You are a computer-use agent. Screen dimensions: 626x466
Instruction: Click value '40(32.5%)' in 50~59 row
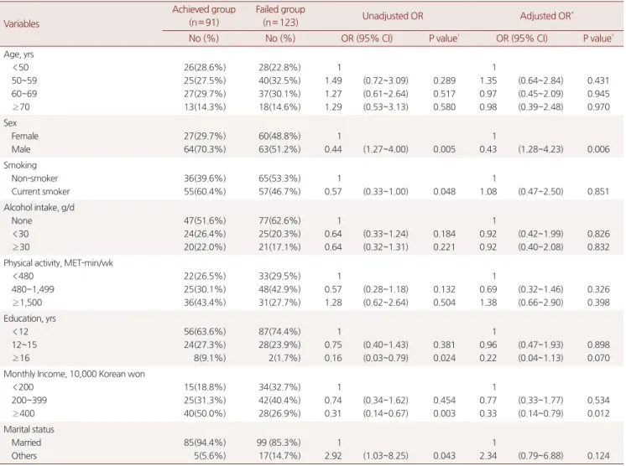click(x=279, y=80)
